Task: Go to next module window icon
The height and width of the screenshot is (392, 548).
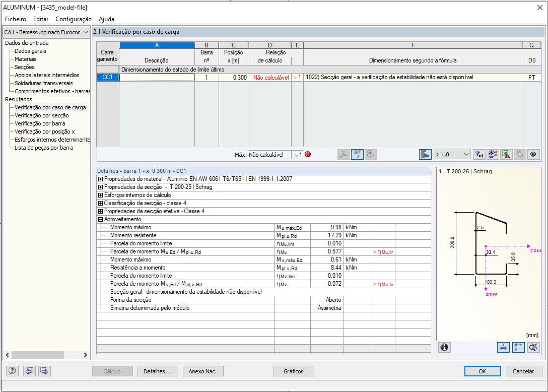Action: [44, 371]
